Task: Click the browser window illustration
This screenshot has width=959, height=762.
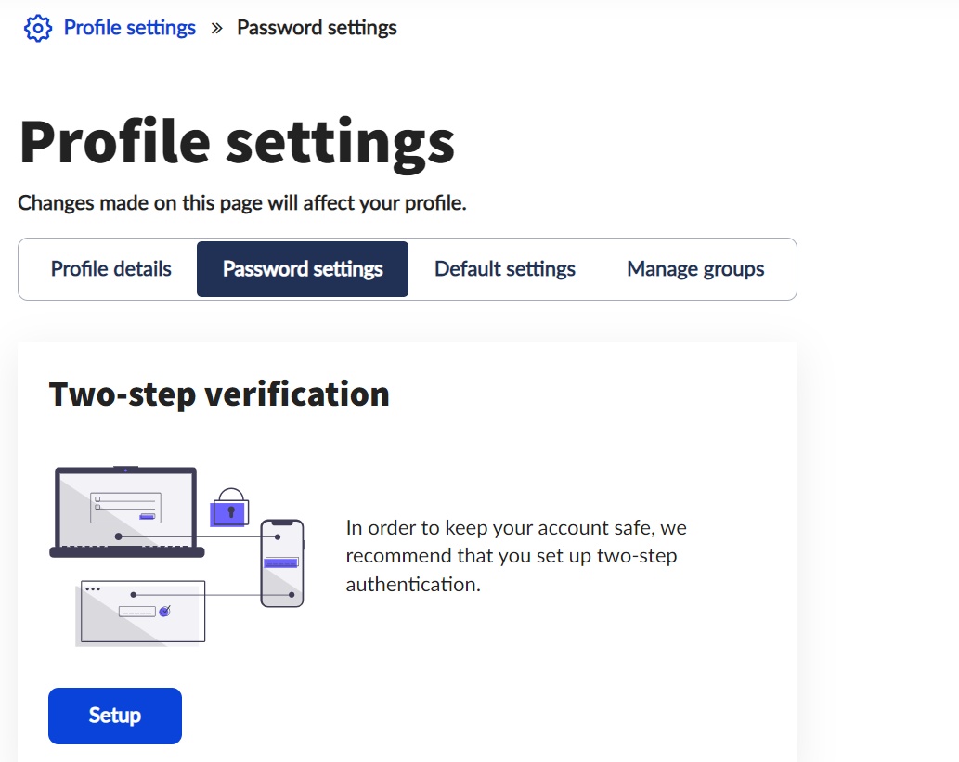Action: click(x=143, y=611)
